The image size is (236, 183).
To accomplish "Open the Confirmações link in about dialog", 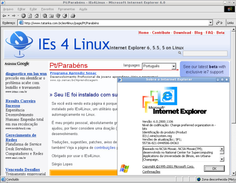I will click(x=151, y=172).
